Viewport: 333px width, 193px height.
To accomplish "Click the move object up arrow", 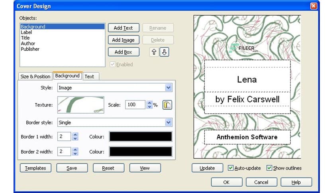I will click(x=154, y=52).
